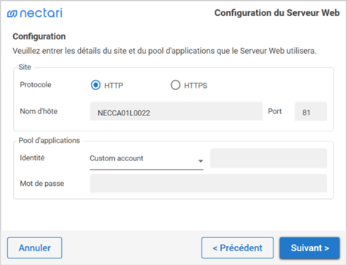The image size is (347, 265).
Task: Click the Pool d'applications group label
Action: coord(49,141)
